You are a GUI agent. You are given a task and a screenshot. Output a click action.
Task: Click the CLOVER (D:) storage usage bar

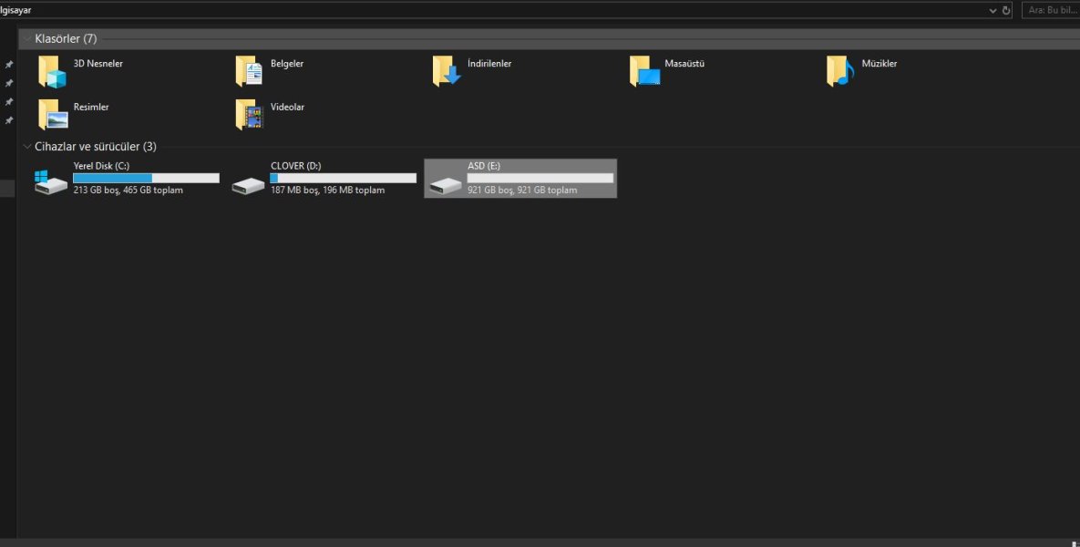(x=343, y=178)
